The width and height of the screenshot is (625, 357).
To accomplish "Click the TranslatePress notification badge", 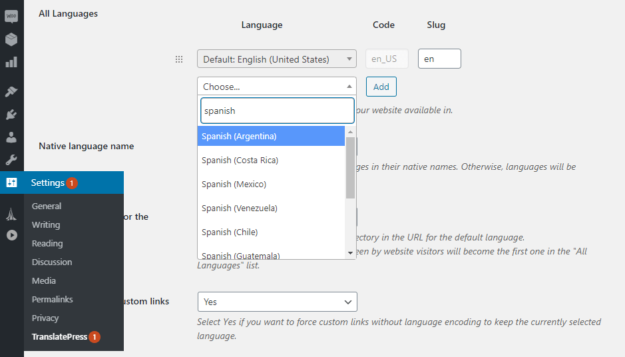I will 95,337.
